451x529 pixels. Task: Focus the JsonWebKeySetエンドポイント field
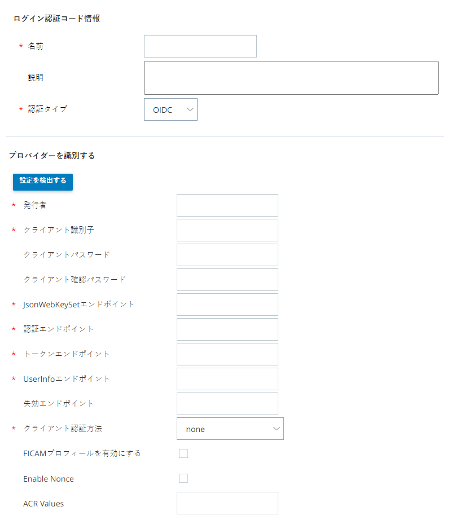227,305
